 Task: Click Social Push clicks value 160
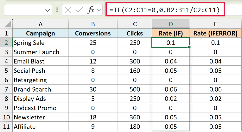tap(135, 71)
